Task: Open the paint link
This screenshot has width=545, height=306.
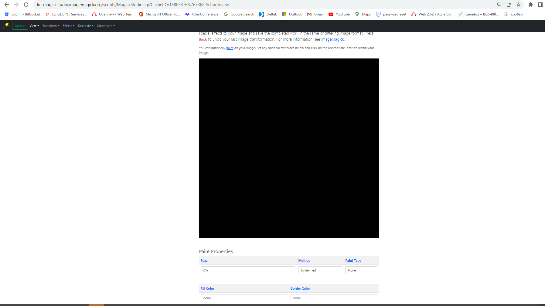Action: click(230, 48)
